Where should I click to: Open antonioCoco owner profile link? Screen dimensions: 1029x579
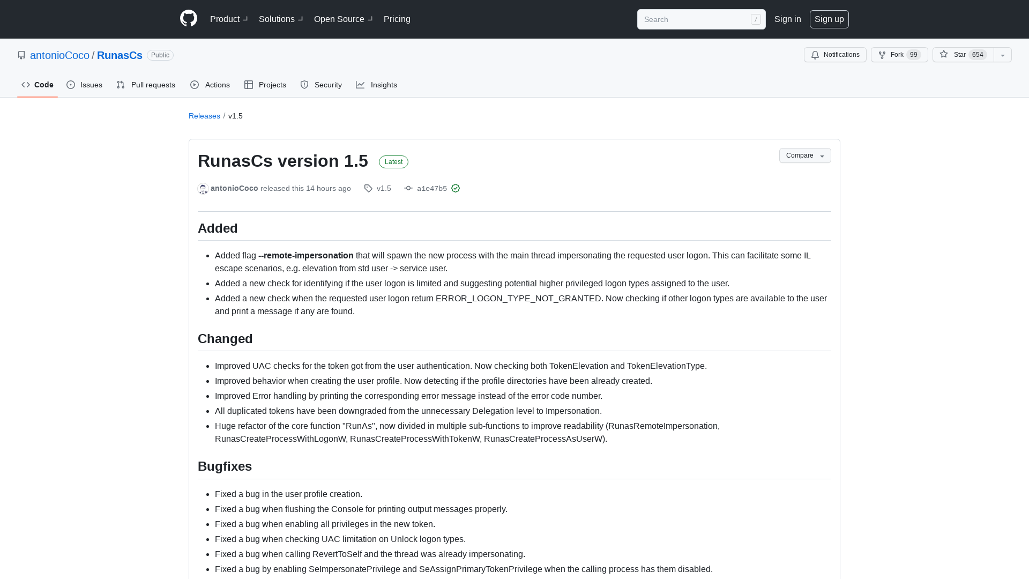click(59, 55)
